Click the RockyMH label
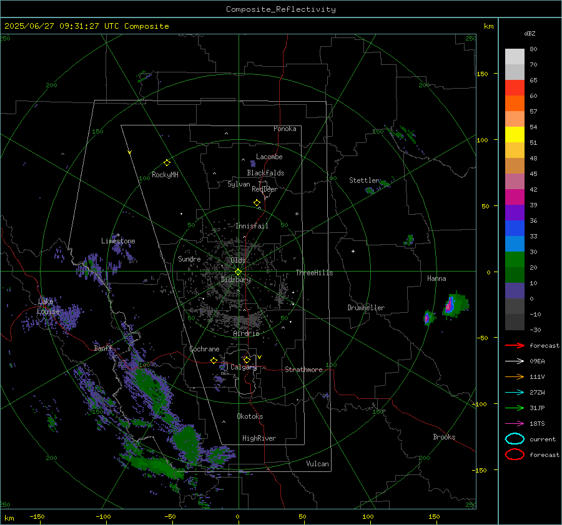 [165, 175]
